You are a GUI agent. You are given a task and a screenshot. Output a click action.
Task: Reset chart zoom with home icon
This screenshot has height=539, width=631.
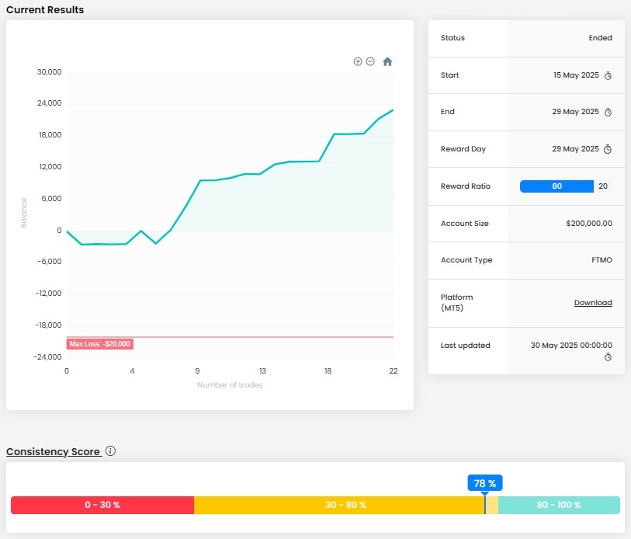(x=387, y=61)
